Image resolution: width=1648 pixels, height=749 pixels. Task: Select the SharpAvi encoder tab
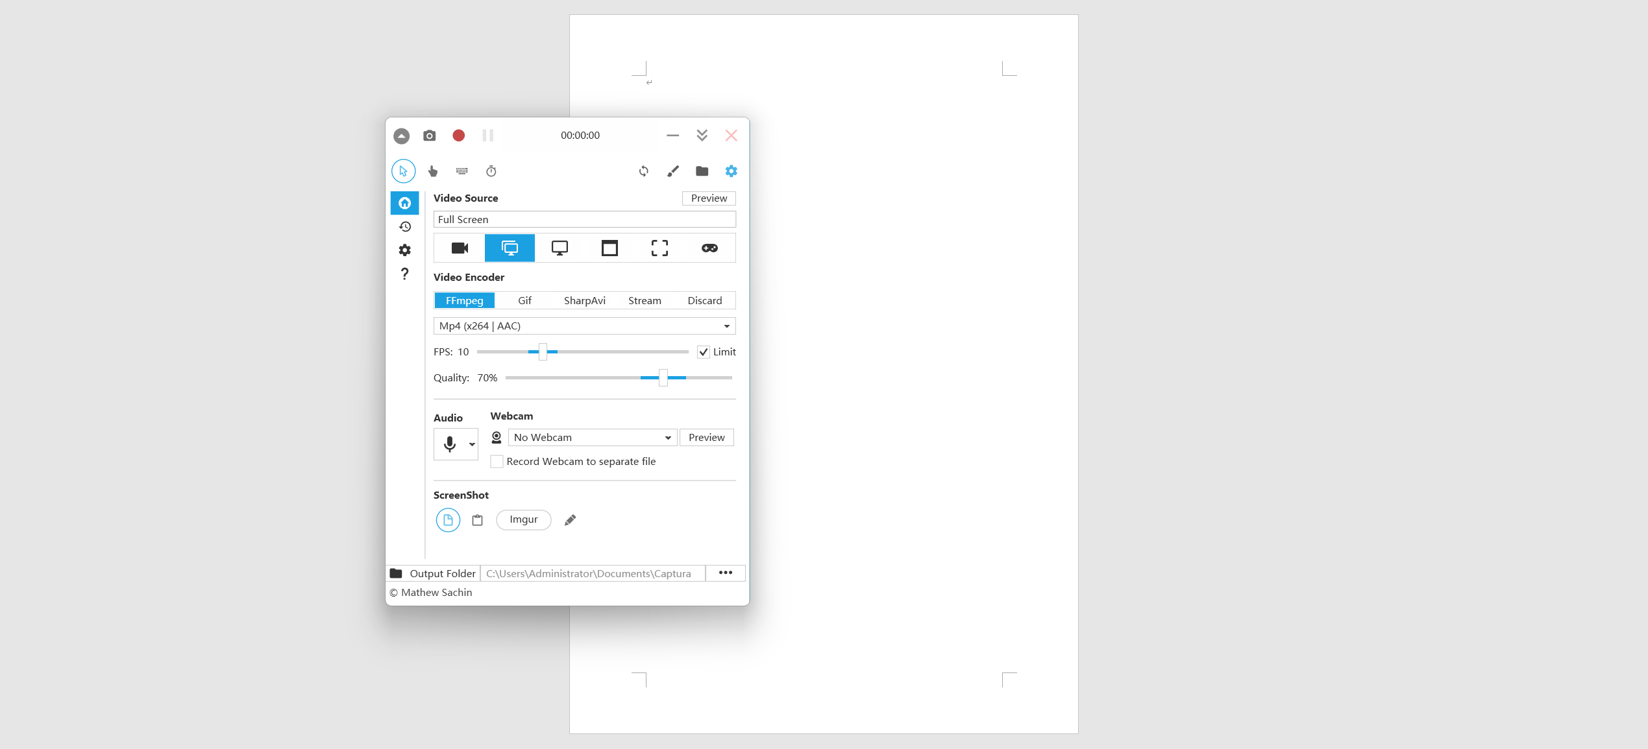coord(584,301)
